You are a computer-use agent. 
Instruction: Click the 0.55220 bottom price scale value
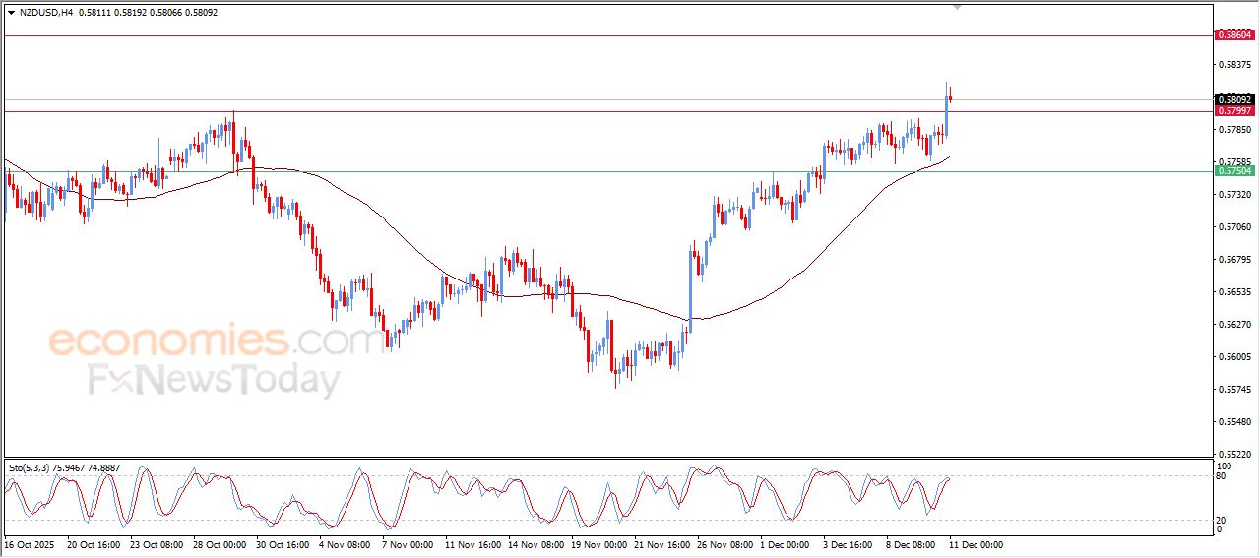click(x=1234, y=454)
